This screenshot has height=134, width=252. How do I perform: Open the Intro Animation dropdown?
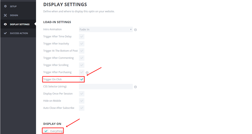click(x=106, y=29)
